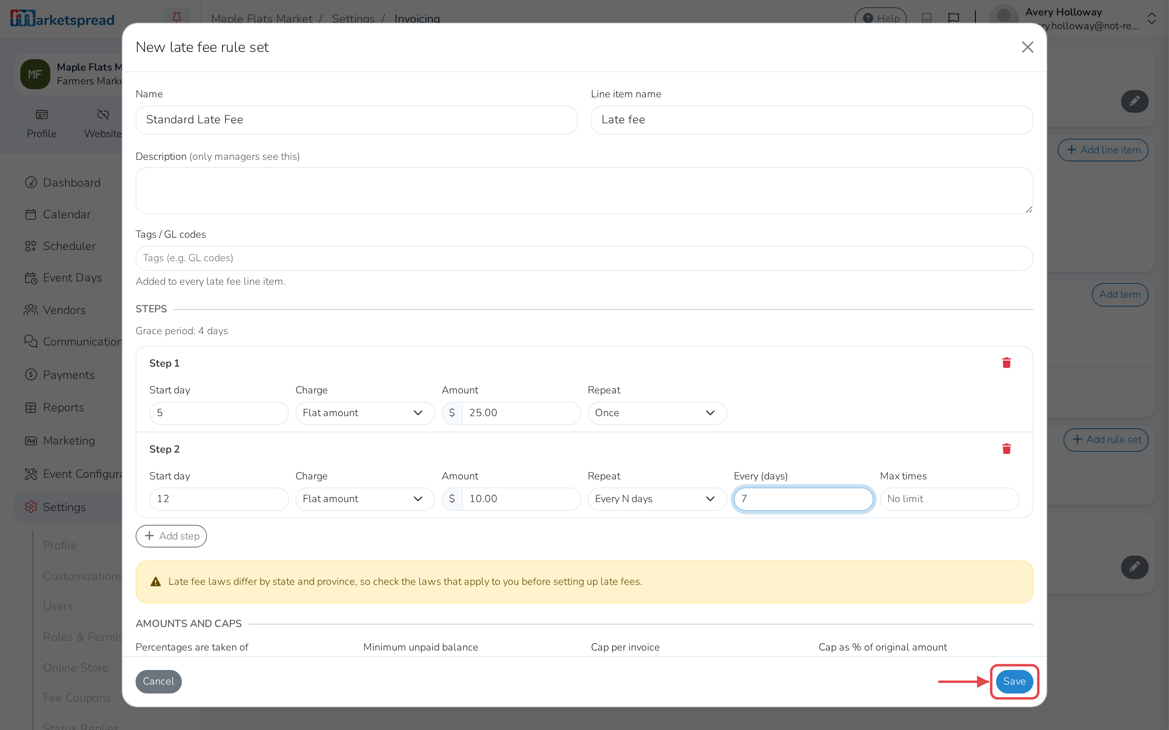
Task: Click the Tags / GL codes field
Action: (x=584, y=258)
